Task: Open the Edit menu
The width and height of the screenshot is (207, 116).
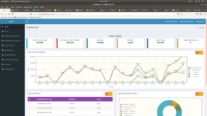Action: pos(7,7)
